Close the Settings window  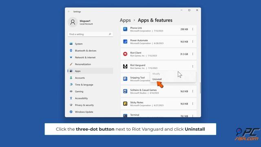coord(197,10)
